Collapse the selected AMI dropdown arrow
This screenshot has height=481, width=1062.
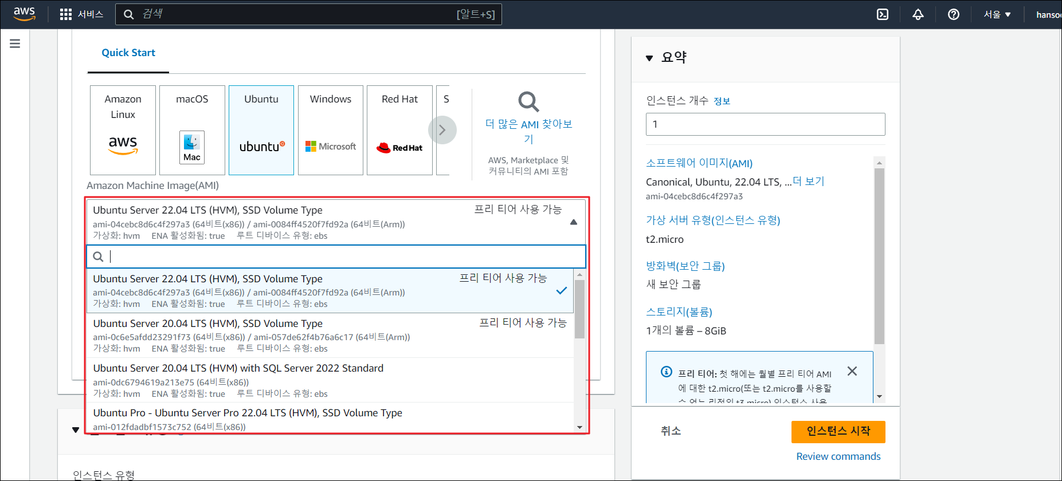574,222
